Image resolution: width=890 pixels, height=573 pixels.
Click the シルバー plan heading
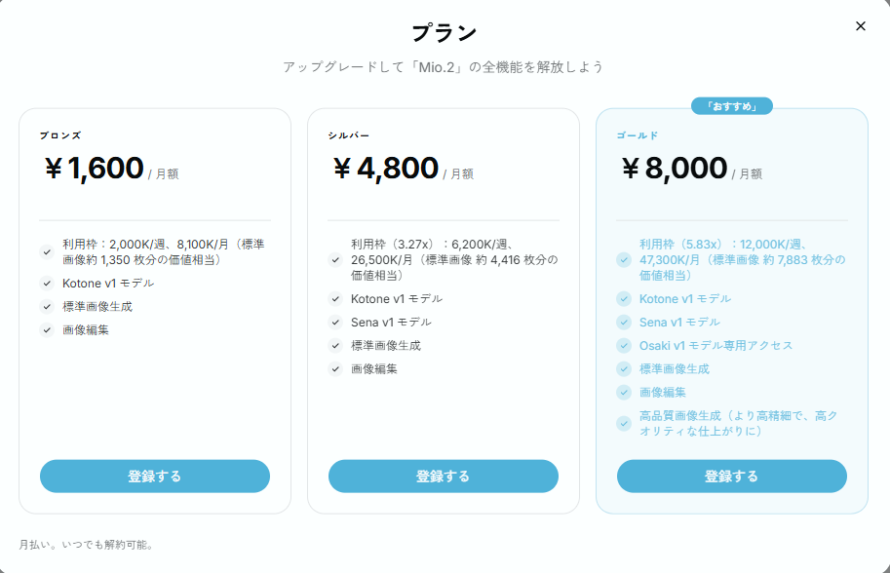click(x=349, y=135)
